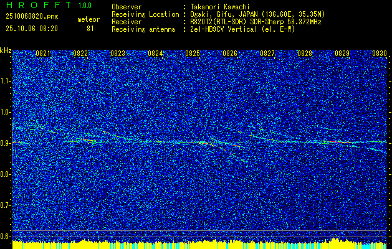Viewport: 392px width, 249px height.
Task: Click the Receiving antenna label
Action: 143,29
